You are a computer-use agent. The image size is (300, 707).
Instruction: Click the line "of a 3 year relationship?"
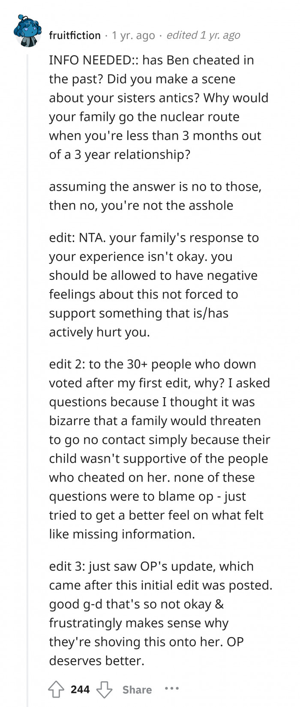coord(120,154)
